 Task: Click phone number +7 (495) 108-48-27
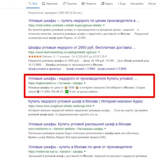coord(51,92)
